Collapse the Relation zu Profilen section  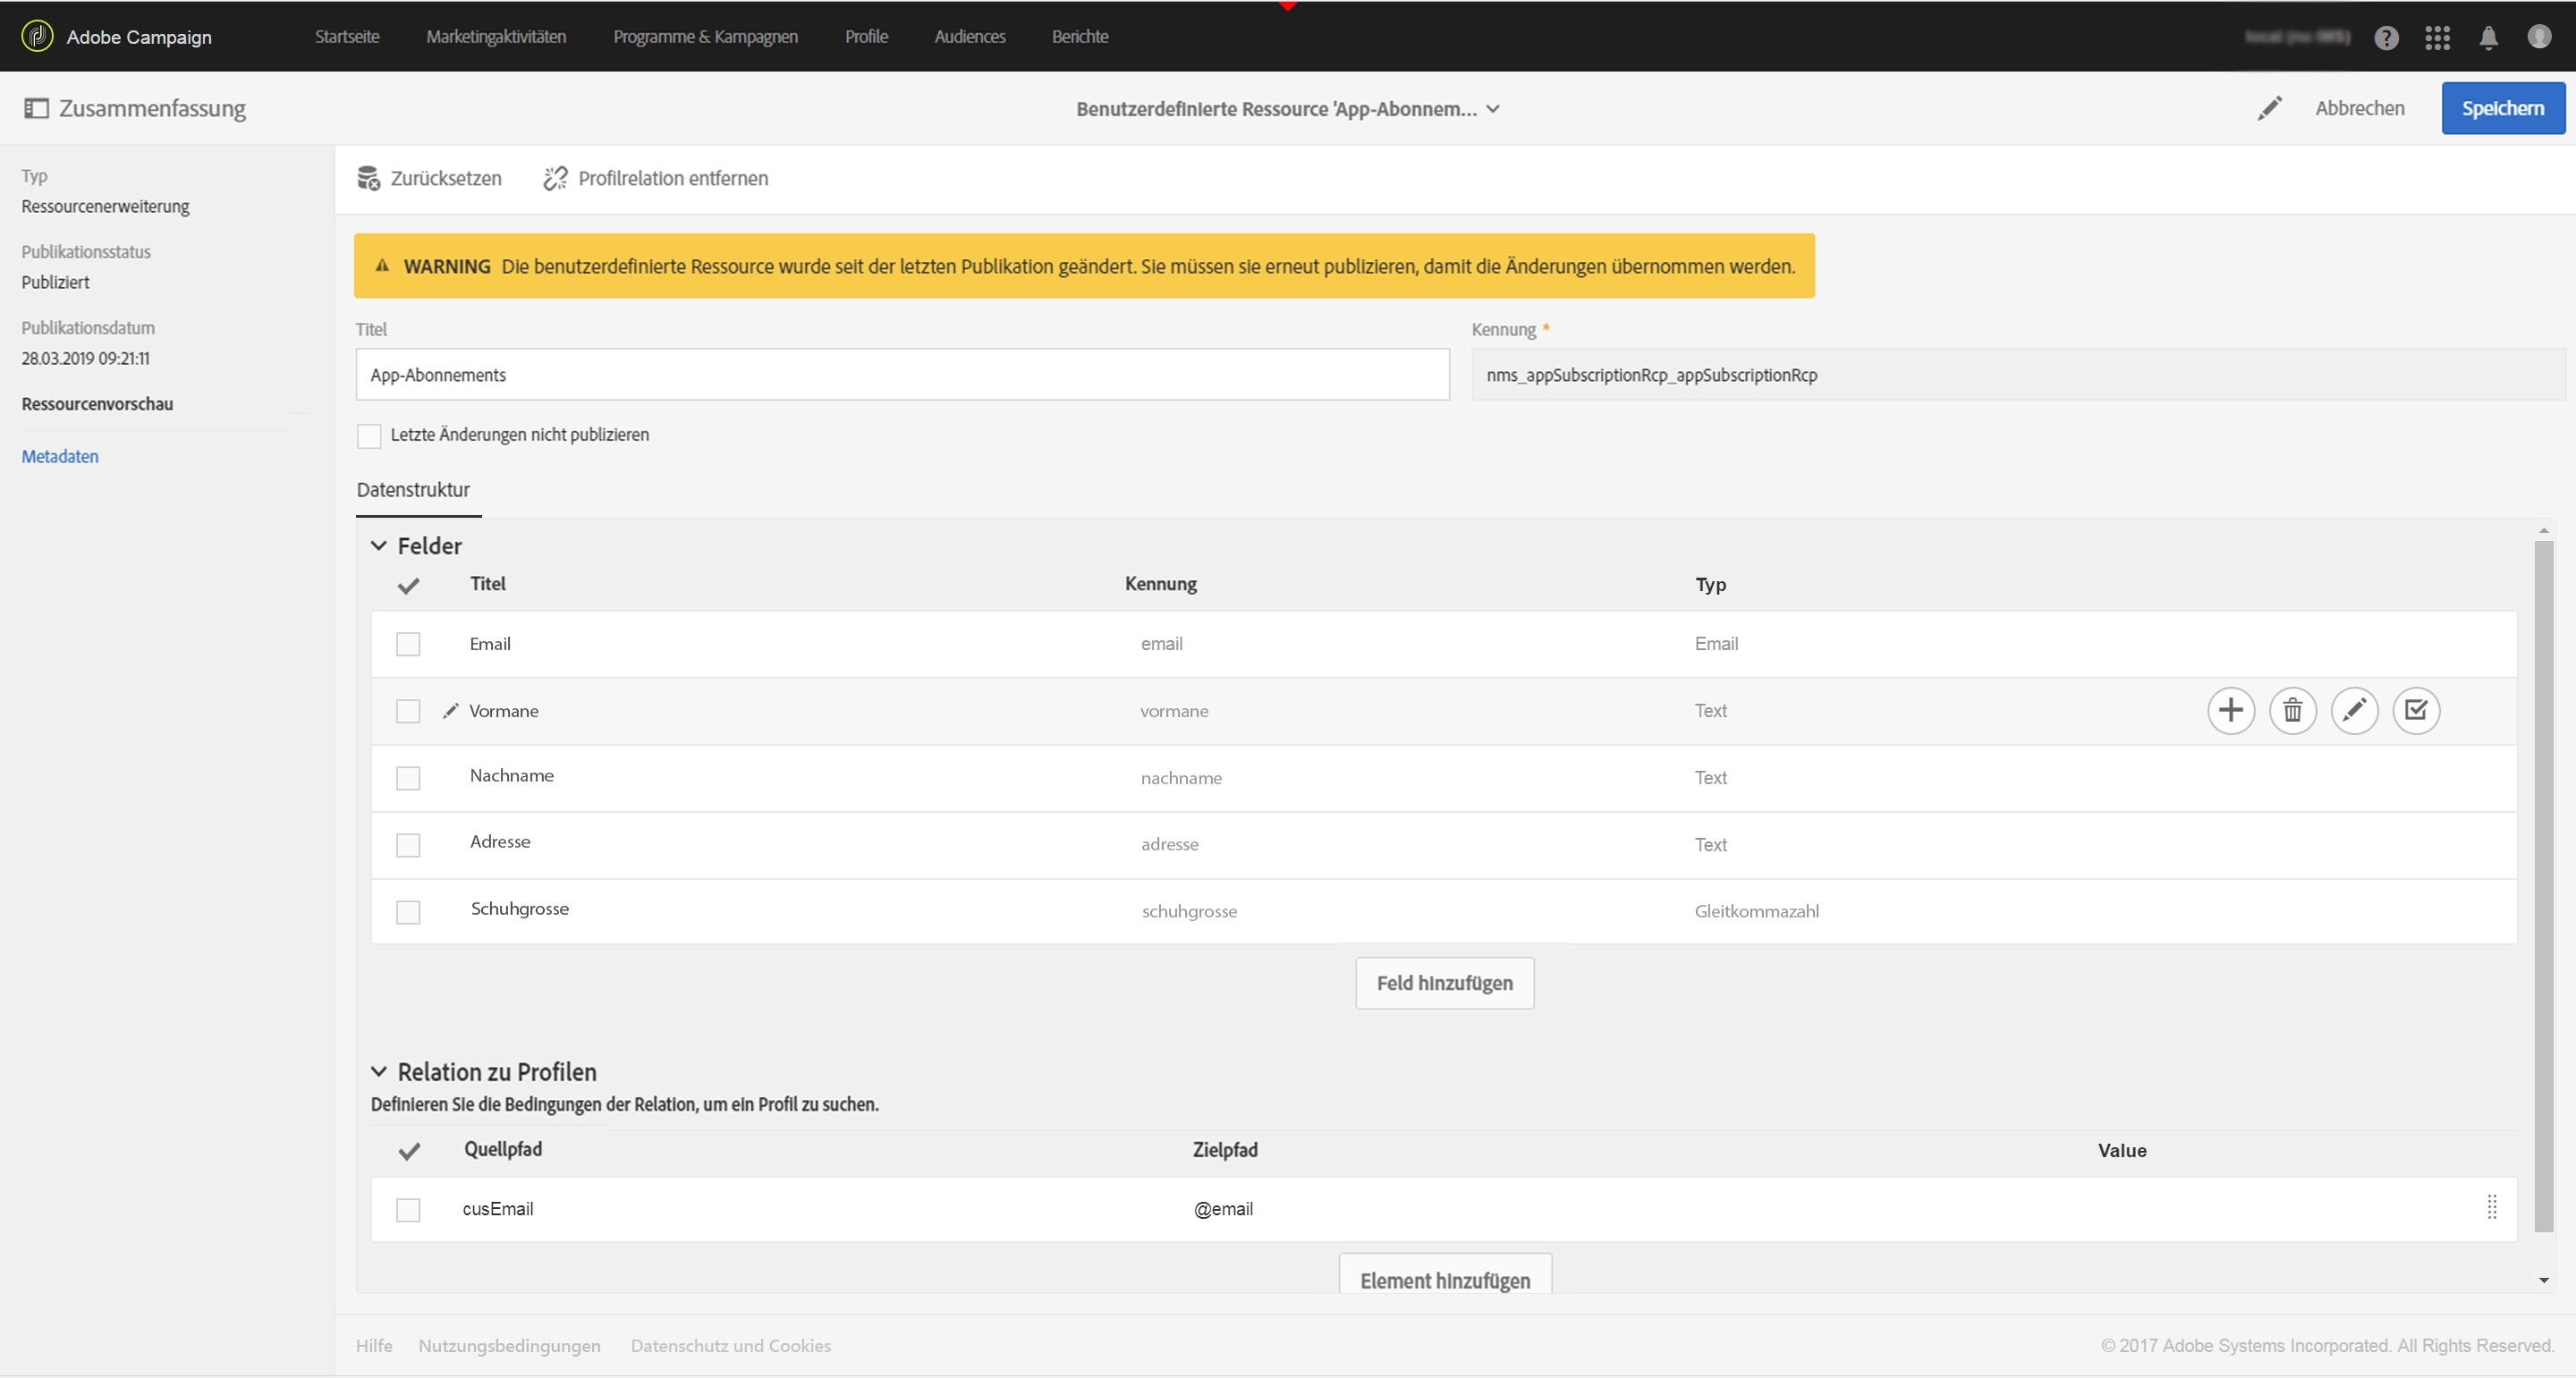pyautogui.click(x=379, y=1072)
